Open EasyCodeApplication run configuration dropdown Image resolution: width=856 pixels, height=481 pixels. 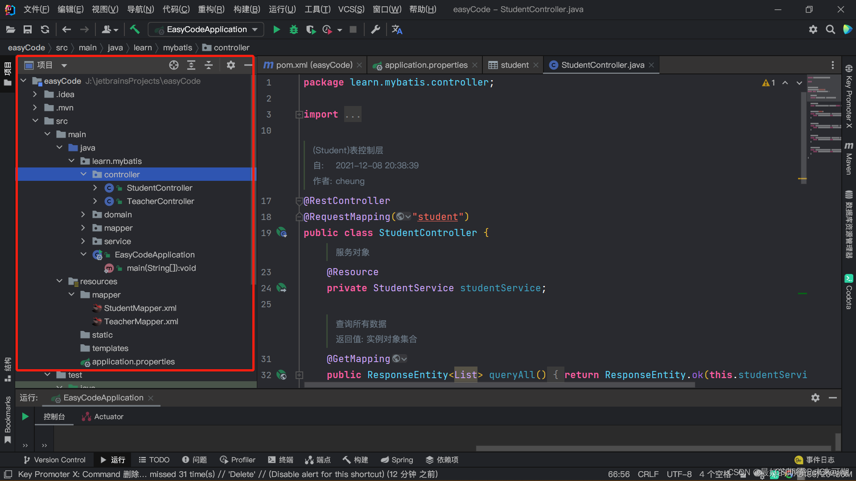pos(206,29)
